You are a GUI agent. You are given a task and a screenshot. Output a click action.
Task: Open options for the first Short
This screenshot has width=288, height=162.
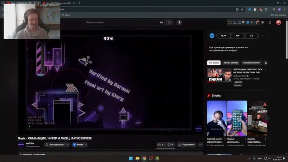225,139
